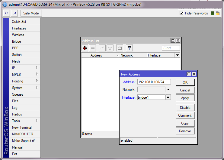Viewport: 224px width, 160px height.
Task: Open the Interface dropdown list
Action: click(x=168, y=97)
